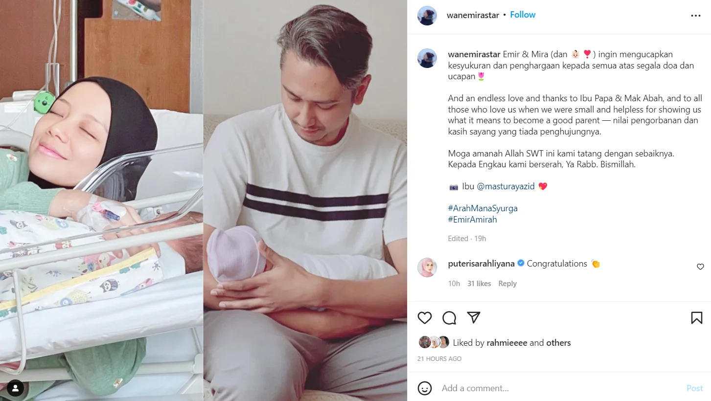Open wanemirastar profile avatar in header
711x401 pixels.
click(427, 16)
